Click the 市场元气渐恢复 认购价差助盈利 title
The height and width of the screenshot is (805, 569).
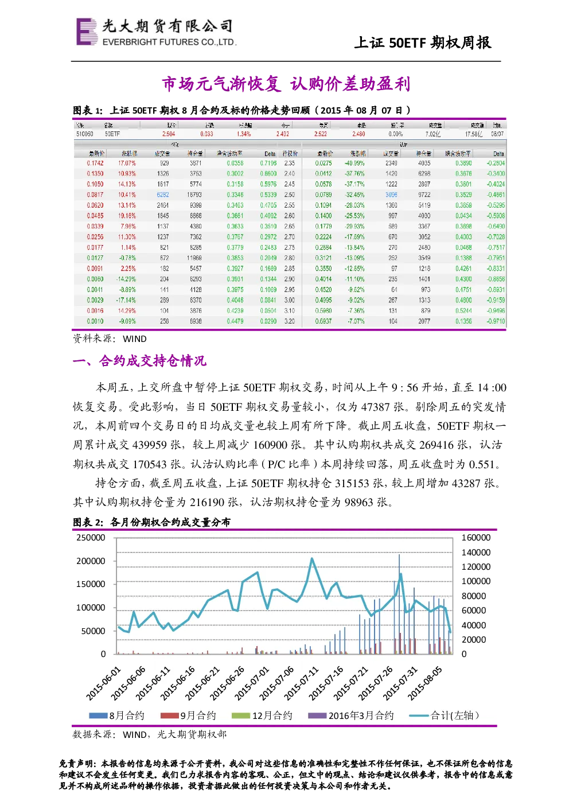[x=286, y=84]
